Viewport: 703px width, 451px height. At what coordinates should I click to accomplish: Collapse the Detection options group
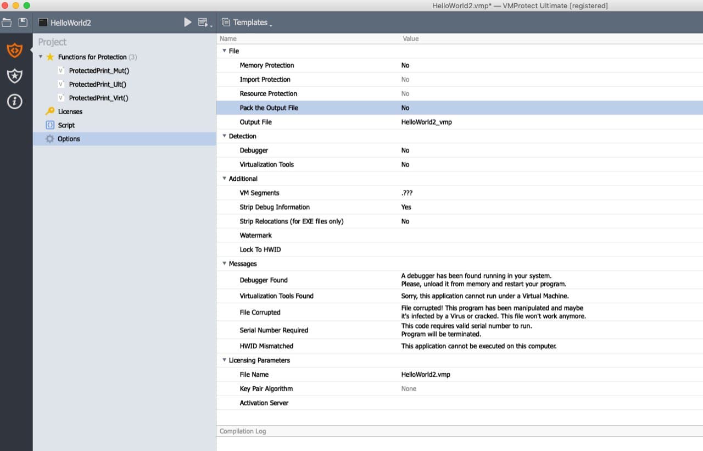click(224, 136)
